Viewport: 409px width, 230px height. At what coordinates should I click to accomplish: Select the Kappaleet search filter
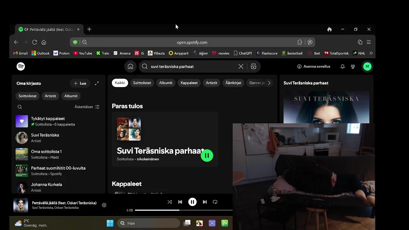(x=189, y=83)
